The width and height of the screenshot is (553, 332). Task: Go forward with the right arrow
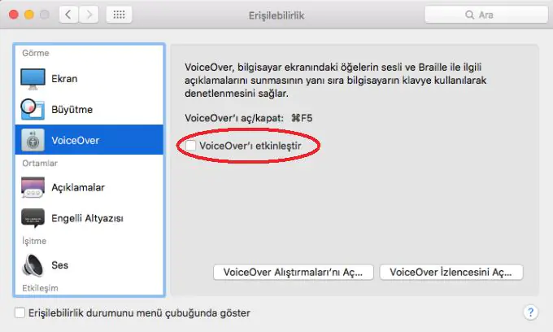click(x=89, y=15)
